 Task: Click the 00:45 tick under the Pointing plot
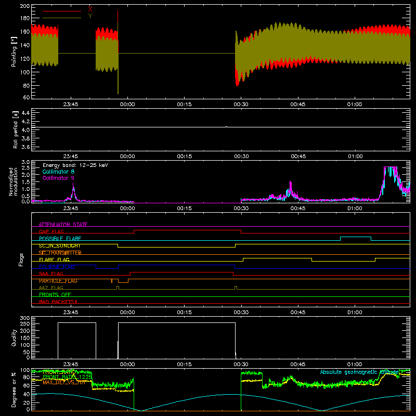coord(297,105)
